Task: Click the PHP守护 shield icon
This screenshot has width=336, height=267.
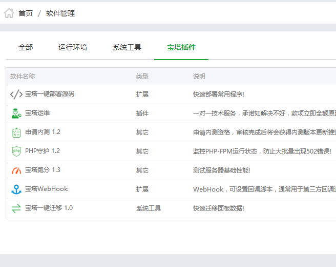Action: (x=16, y=151)
